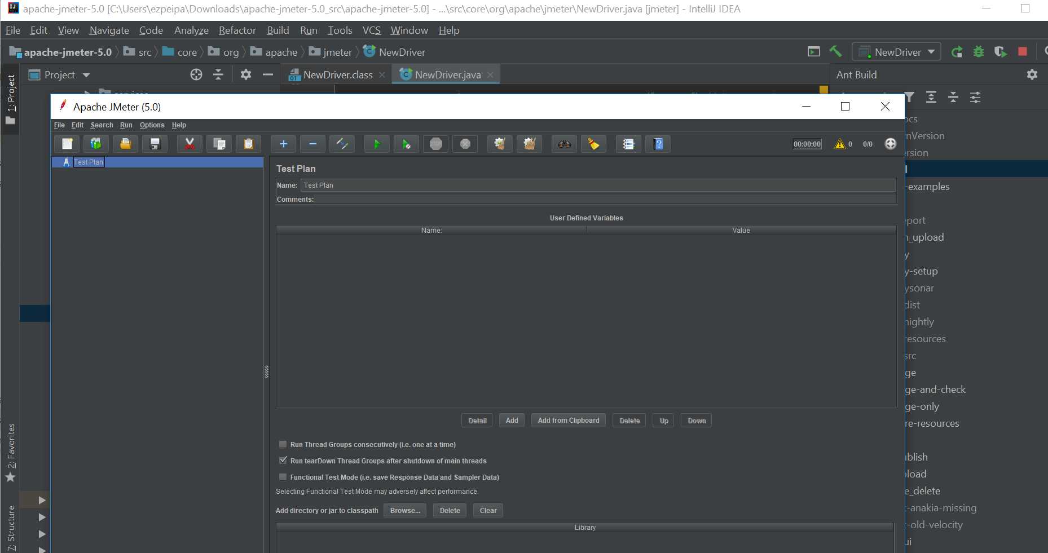
Task: Click Browse... for classpath
Action: tap(405, 511)
